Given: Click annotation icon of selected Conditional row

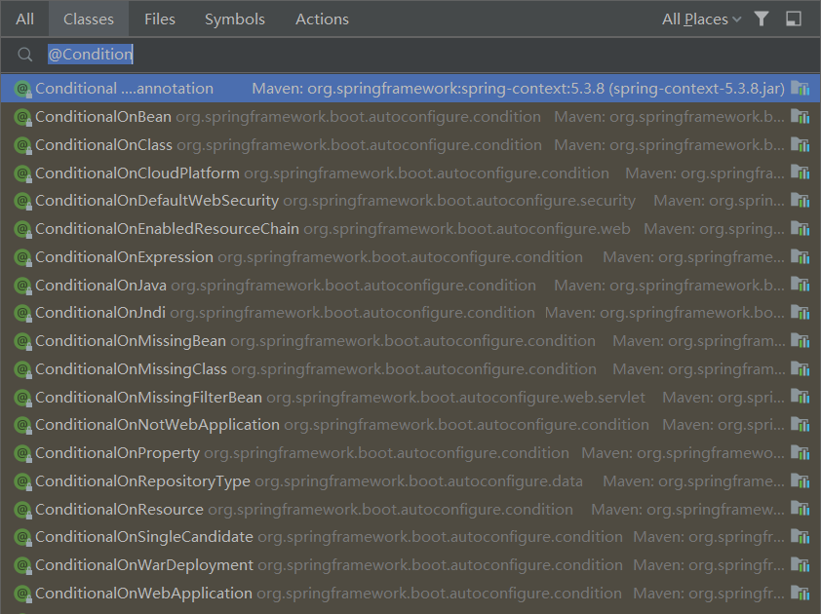Looking at the screenshot, I should 22,89.
